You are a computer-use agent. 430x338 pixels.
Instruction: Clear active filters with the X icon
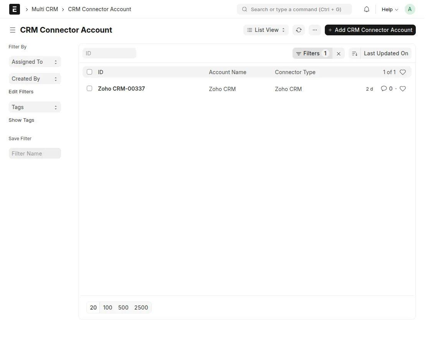click(338, 53)
